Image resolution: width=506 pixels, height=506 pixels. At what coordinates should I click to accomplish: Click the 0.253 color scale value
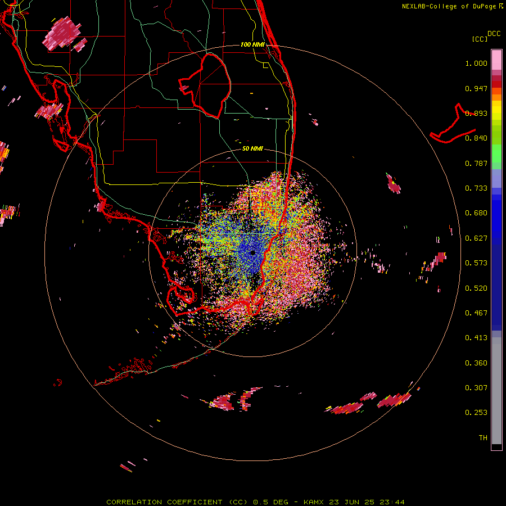tap(476, 413)
